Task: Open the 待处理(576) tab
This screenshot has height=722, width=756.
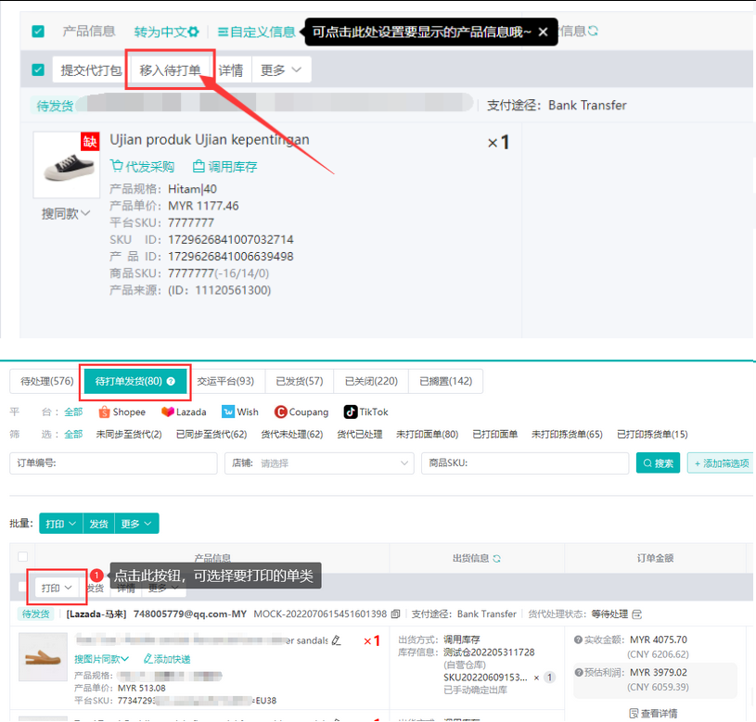Action: (44, 381)
